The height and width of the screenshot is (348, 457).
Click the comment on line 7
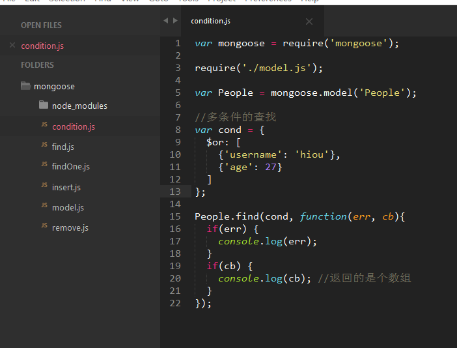tap(235, 117)
